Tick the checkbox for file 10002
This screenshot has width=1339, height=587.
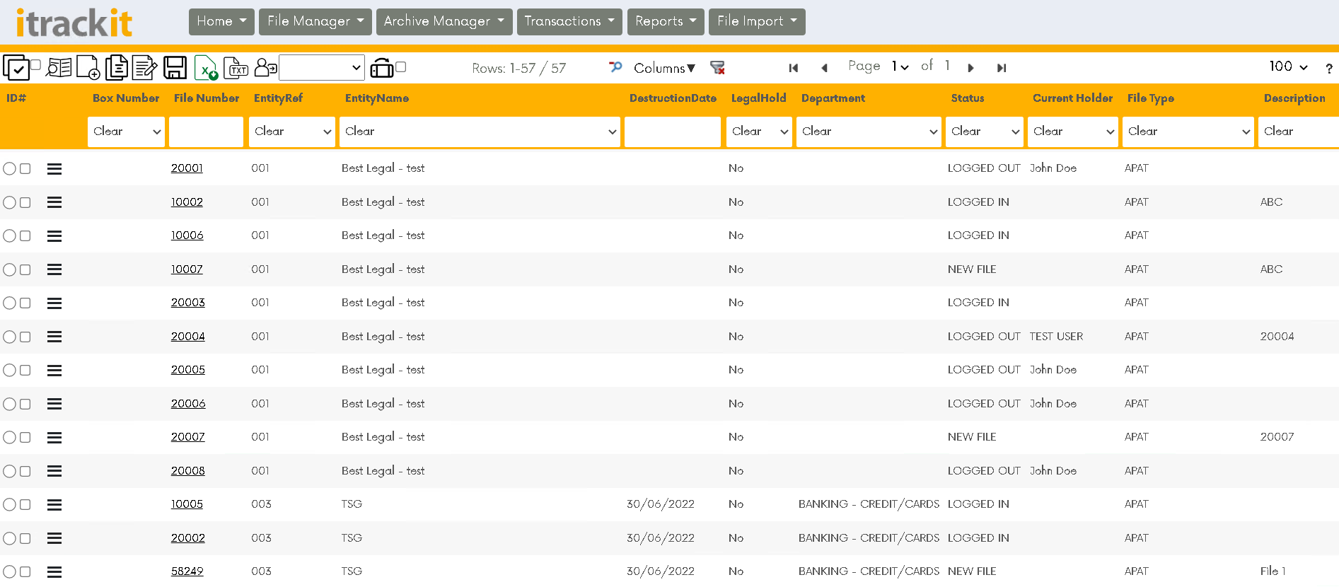pos(25,202)
